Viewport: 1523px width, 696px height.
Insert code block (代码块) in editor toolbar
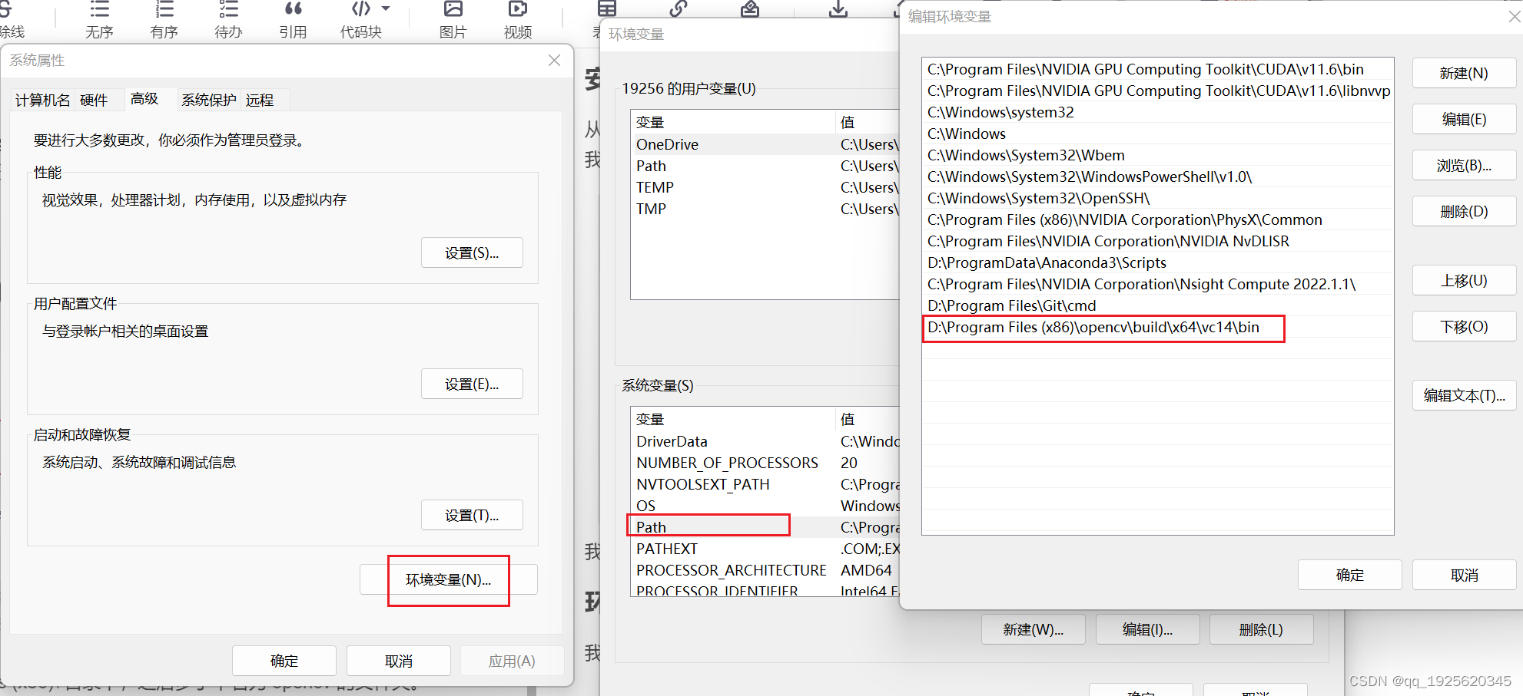click(360, 20)
